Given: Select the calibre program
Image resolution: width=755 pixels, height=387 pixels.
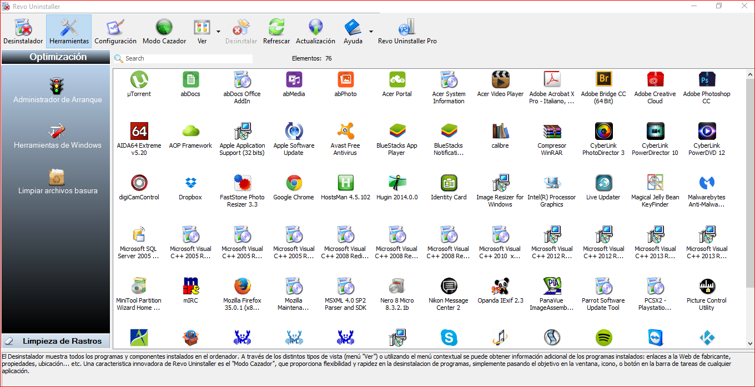Looking at the screenshot, I should pos(500,136).
